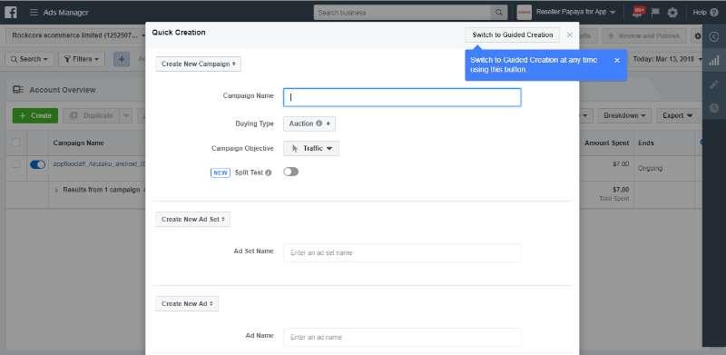726x355 pixels.
Task: Check the campaign row checkbox
Action: pyautogui.click(x=16, y=164)
